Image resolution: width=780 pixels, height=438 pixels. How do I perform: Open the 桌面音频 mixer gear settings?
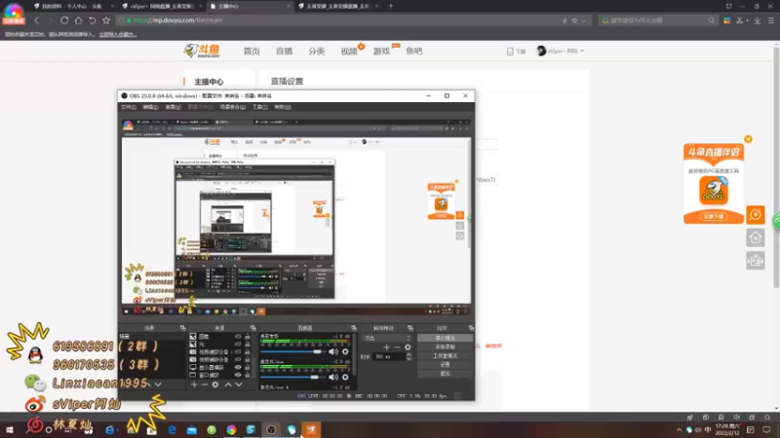point(345,351)
